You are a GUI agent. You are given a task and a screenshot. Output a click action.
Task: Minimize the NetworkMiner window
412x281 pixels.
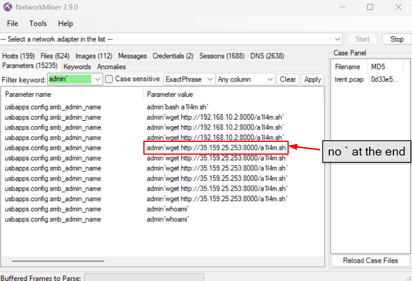pos(342,7)
